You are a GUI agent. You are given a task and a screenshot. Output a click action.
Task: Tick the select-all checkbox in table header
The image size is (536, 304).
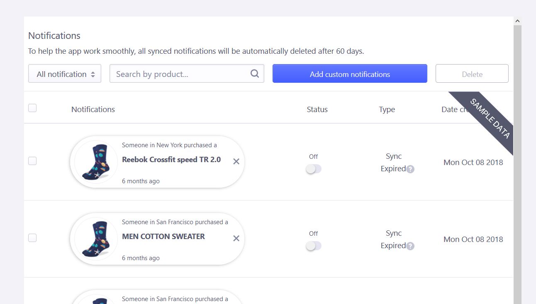32,108
